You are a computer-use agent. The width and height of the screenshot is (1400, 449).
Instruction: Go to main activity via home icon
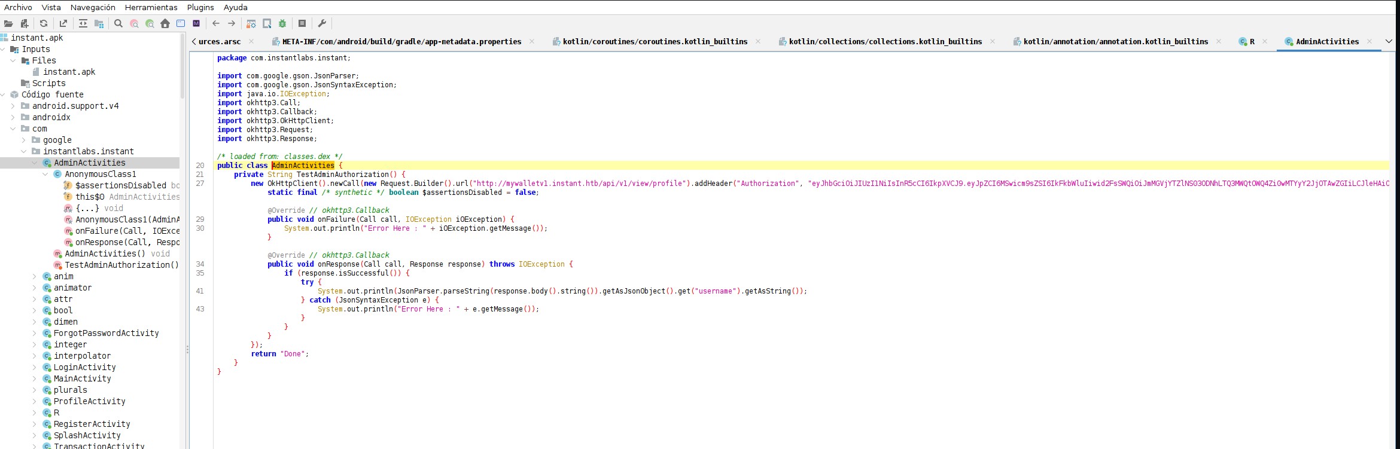(x=165, y=24)
